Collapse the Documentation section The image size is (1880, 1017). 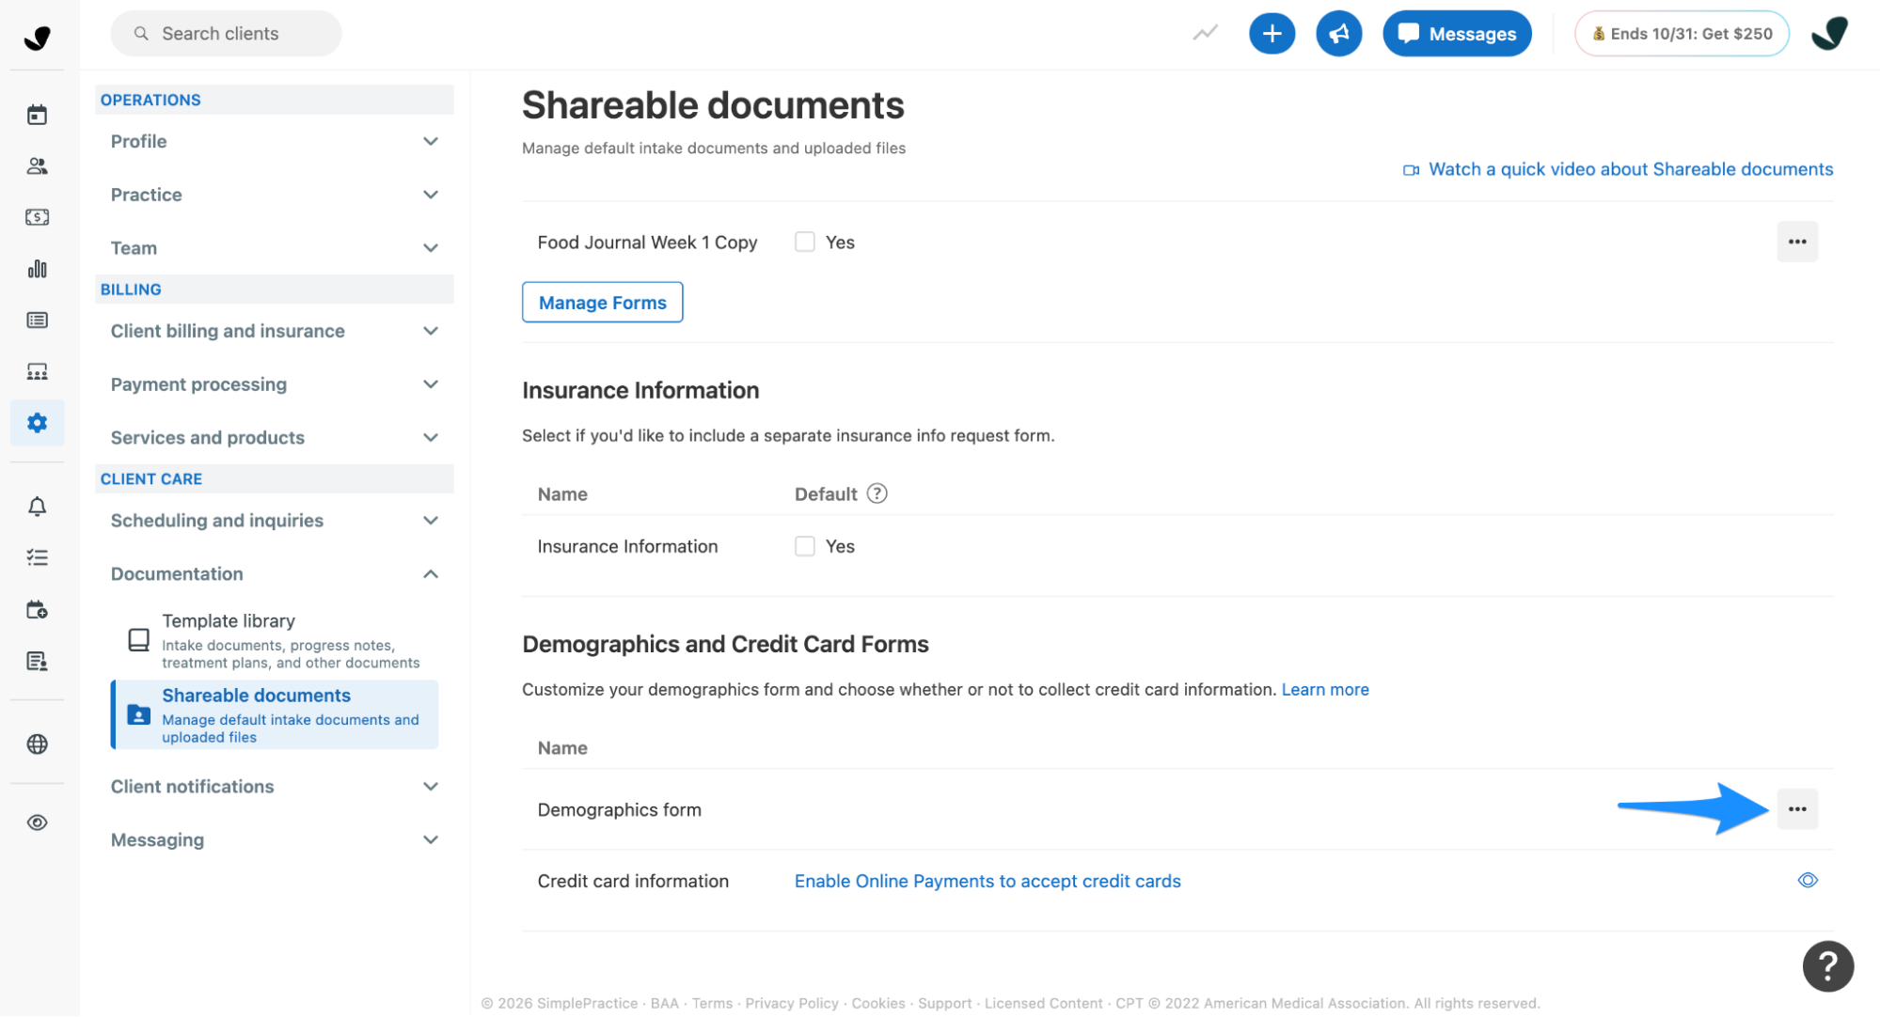(274, 573)
